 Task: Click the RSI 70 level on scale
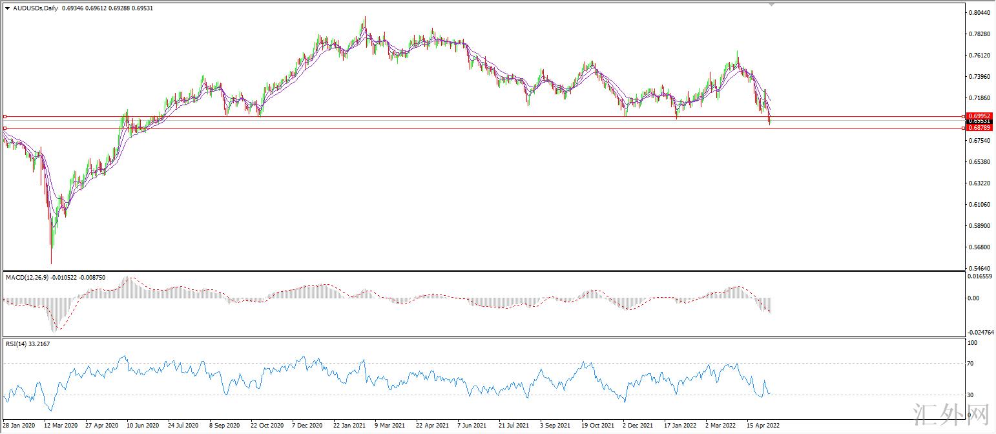tap(971, 364)
